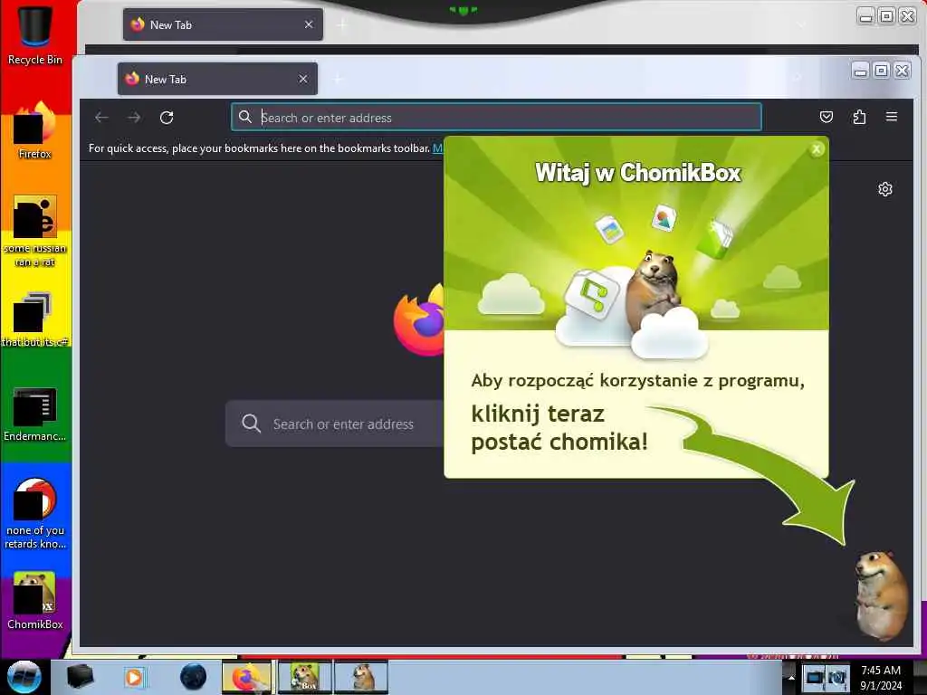Focus the top address bar field
This screenshot has height=695, width=927.
click(496, 117)
